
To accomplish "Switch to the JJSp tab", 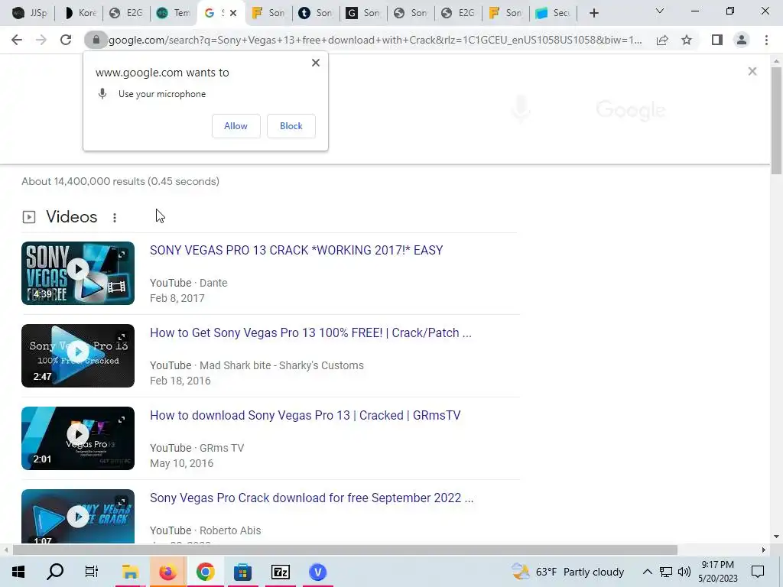I will pyautogui.click(x=30, y=13).
